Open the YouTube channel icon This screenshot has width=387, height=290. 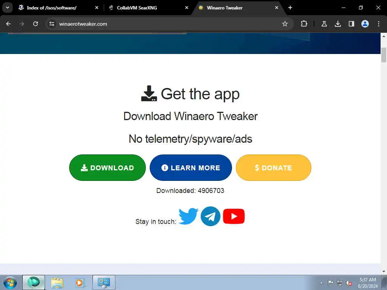(234, 216)
